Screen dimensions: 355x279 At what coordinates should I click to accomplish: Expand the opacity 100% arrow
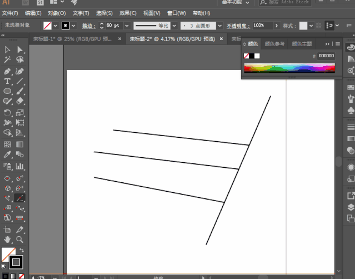tap(277, 26)
